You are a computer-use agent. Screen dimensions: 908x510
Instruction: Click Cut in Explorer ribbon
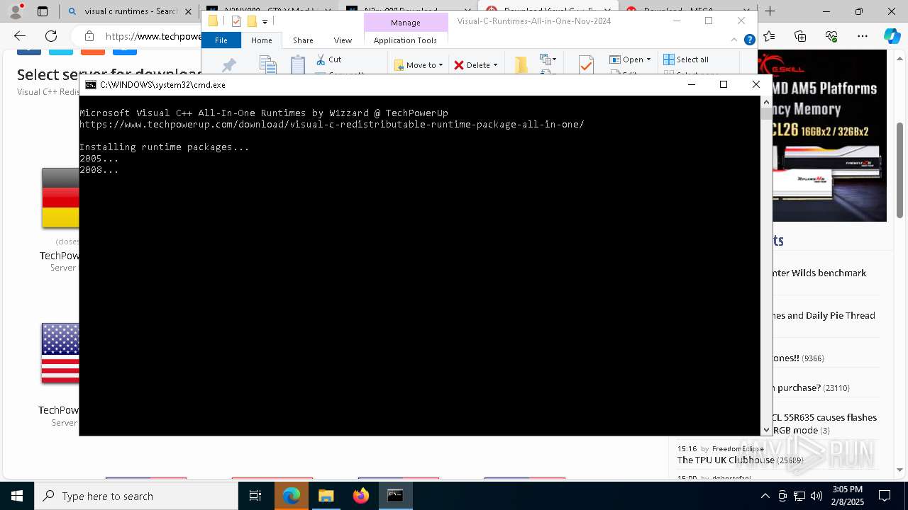(x=328, y=59)
